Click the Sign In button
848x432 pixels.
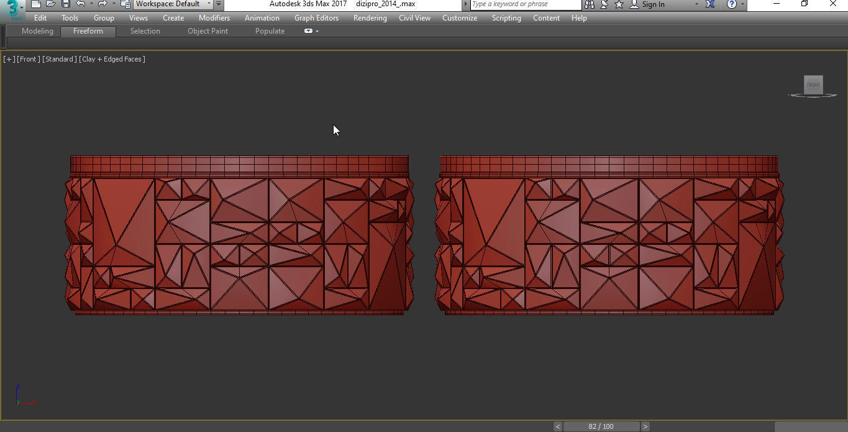click(647, 4)
